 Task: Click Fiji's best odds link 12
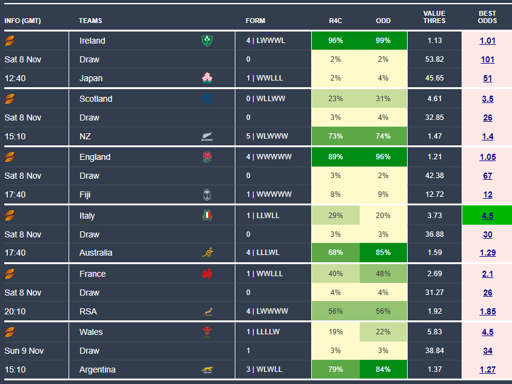(488, 194)
